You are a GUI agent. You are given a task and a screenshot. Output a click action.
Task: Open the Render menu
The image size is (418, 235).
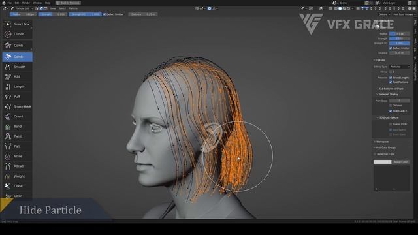coord(26,3)
